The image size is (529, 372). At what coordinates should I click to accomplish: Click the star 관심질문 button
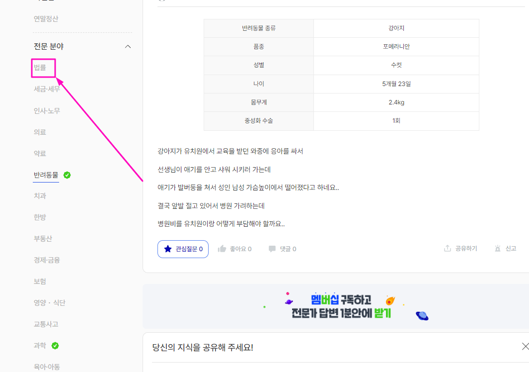[183, 249]
